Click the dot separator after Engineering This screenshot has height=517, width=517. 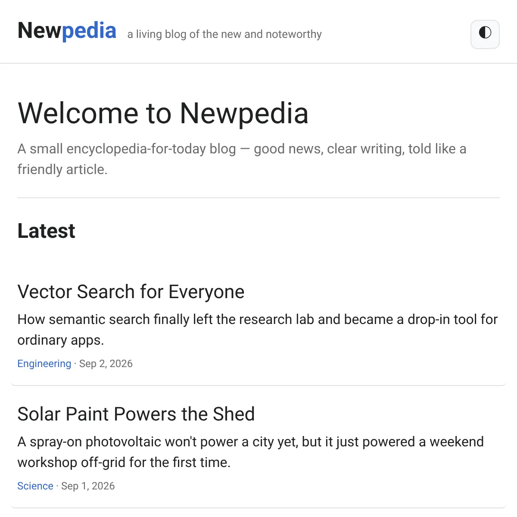pyautogui.click(x=75, y=364)
